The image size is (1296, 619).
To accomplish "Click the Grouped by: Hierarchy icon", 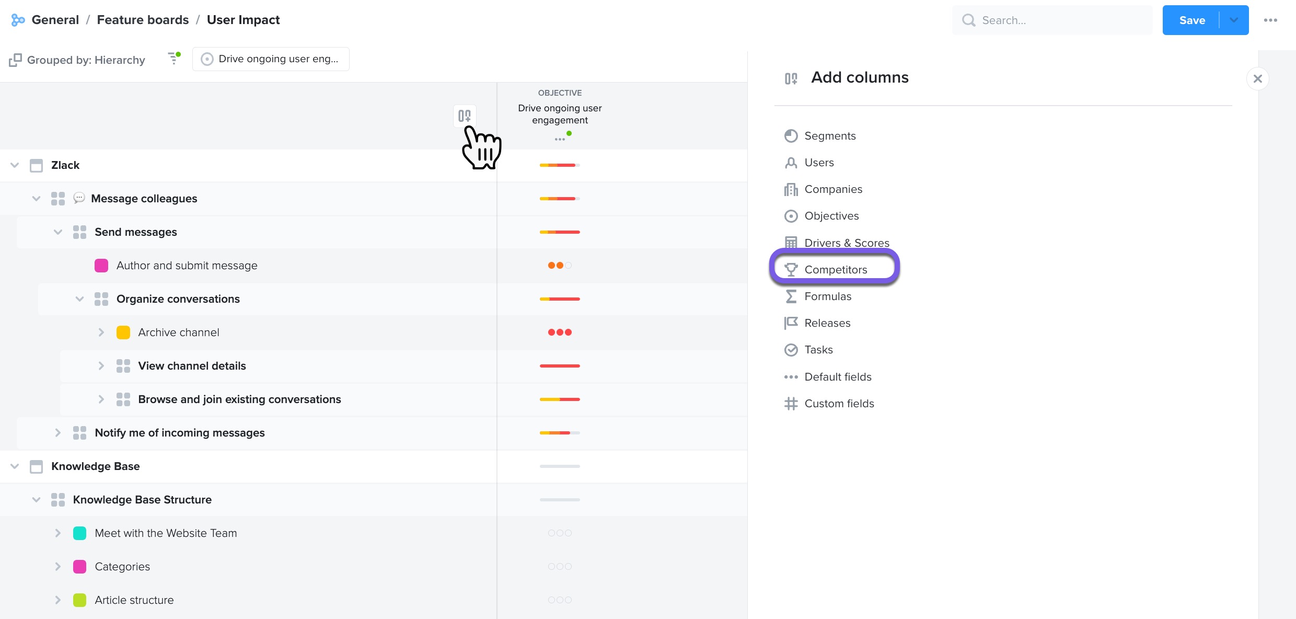I will click(15, 60).
